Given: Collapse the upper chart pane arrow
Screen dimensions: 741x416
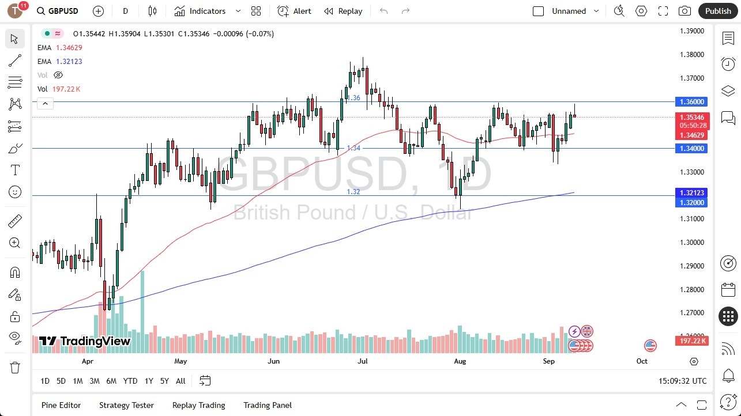Looking at the screenshot, I should (x=45, y=103).
